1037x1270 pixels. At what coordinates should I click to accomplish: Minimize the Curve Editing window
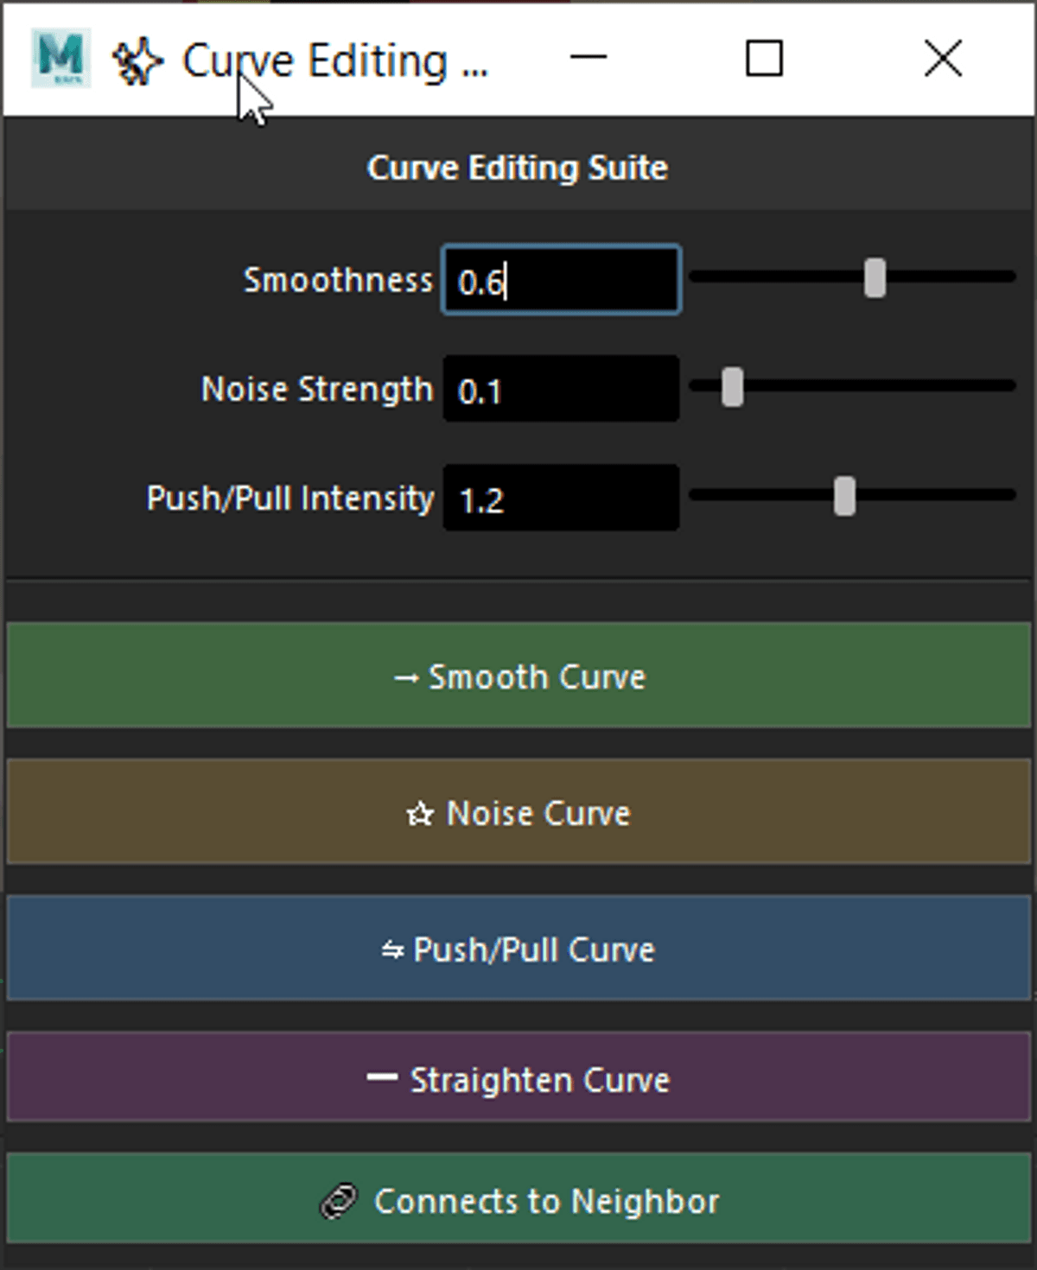(588, 59)
